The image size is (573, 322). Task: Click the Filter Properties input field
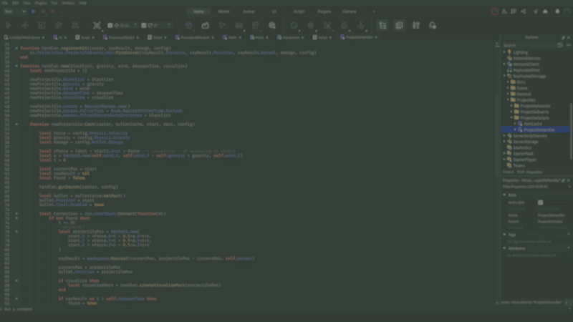click(x=534, y=187)
